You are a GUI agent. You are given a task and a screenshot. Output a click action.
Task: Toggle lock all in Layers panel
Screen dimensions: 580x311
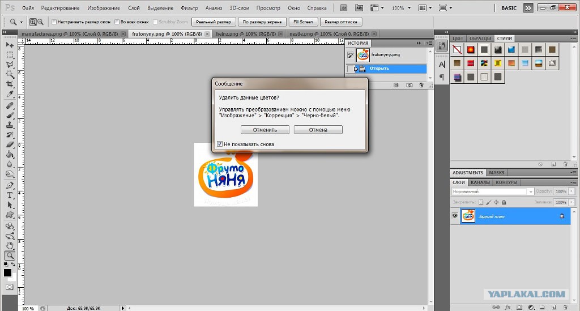(x=504, y=202)
